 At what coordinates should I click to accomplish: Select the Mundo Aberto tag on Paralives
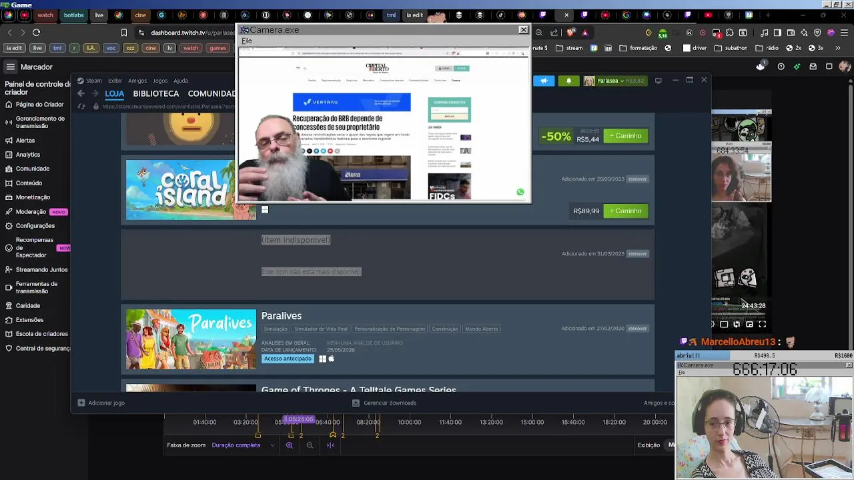pos(481,329)
